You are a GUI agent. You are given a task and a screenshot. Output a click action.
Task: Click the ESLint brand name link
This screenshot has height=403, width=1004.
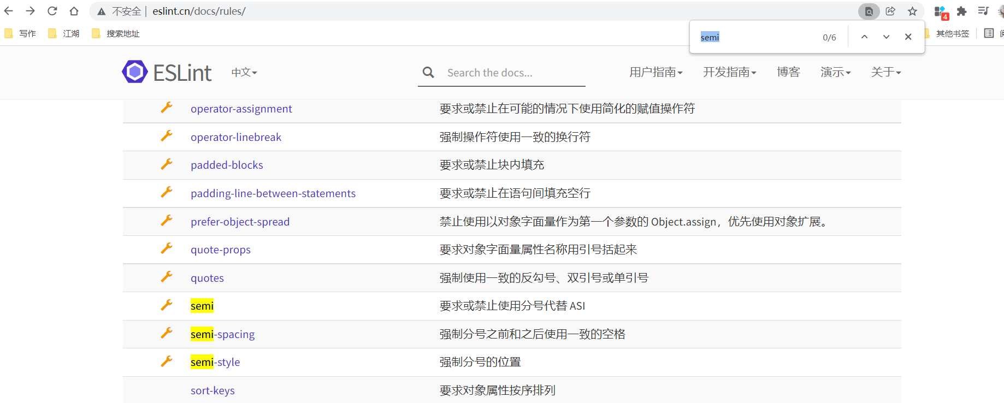(x=182, y=73)
